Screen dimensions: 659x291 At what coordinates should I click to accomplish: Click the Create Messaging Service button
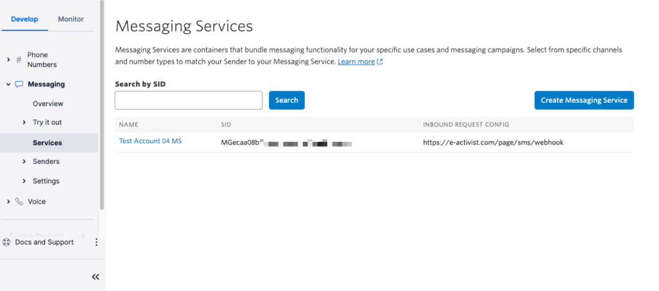pos(584,100)
